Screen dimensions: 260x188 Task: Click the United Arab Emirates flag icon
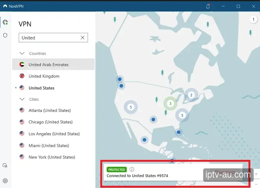[22, 64]
